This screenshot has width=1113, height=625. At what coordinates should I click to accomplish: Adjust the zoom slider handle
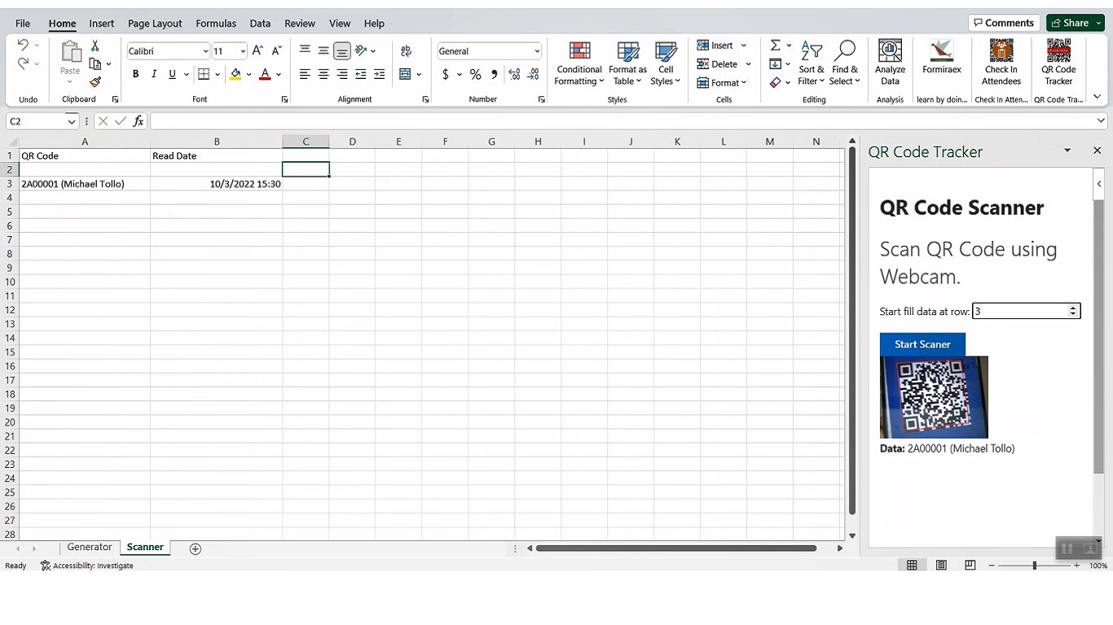pos(1035,565)
